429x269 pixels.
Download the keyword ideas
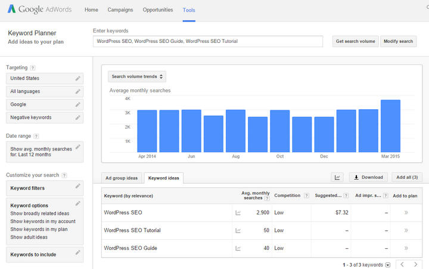point(368,177)
